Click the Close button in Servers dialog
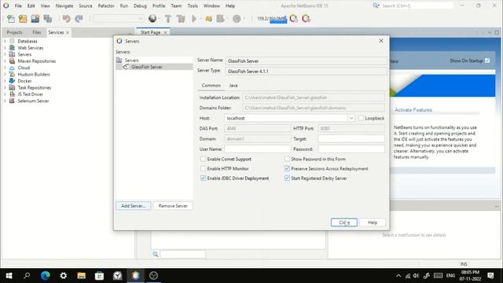503x283 pixels. click(x=344, y=222)
